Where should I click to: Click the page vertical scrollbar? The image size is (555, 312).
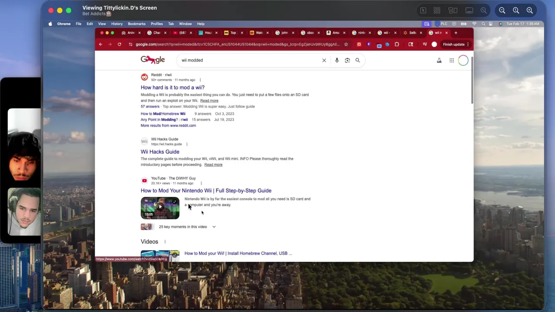pos(472,80)
